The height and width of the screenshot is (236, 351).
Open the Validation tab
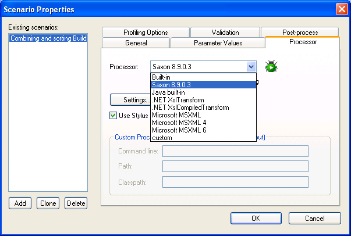click(x=225, y=33)
